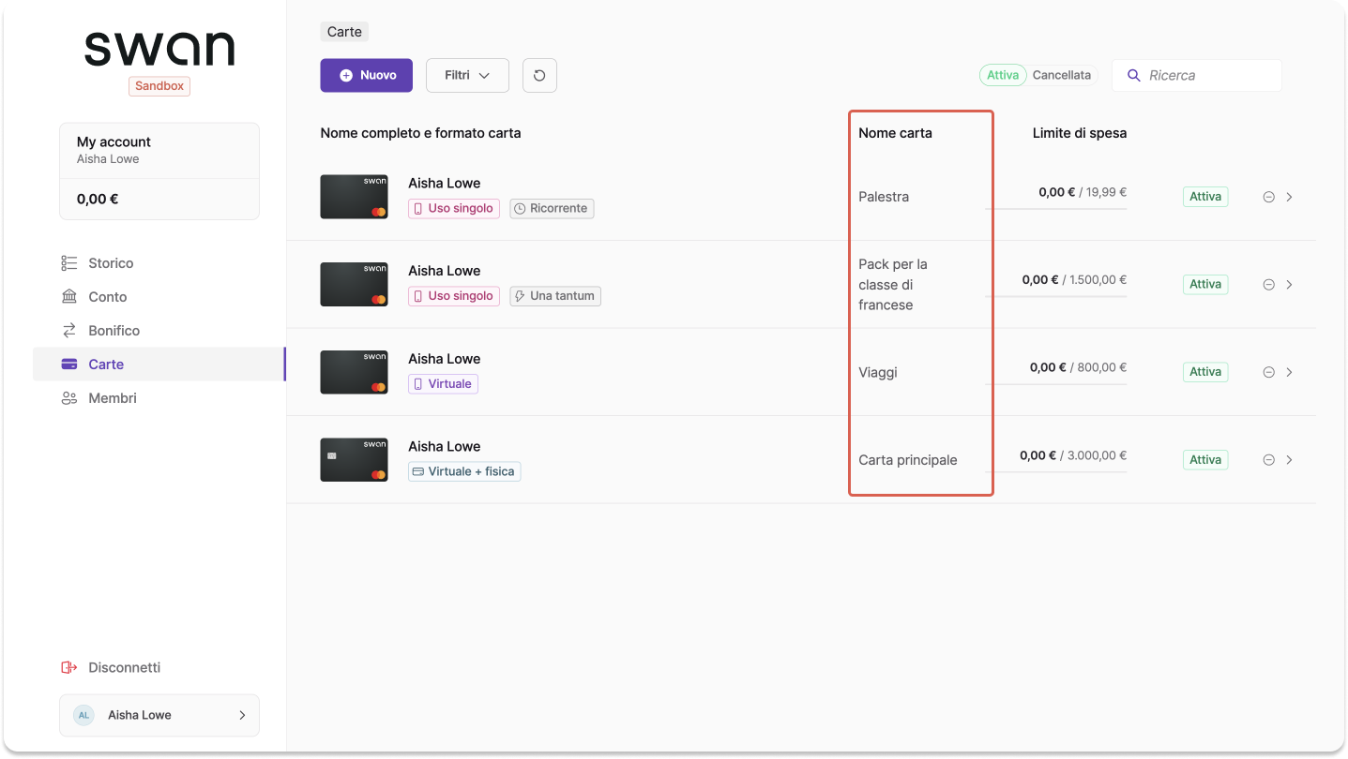Click the 0,00 € / 1.500,00 € amount
The width and height of the screenshot is (1348, 759).
click(1074, 279)
